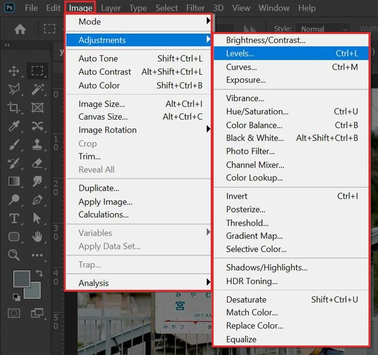The width and height of the screenshot is (378, 355).
Task: Select the Smudge tool
Action: pyautogui.click(x=37, y=181)
